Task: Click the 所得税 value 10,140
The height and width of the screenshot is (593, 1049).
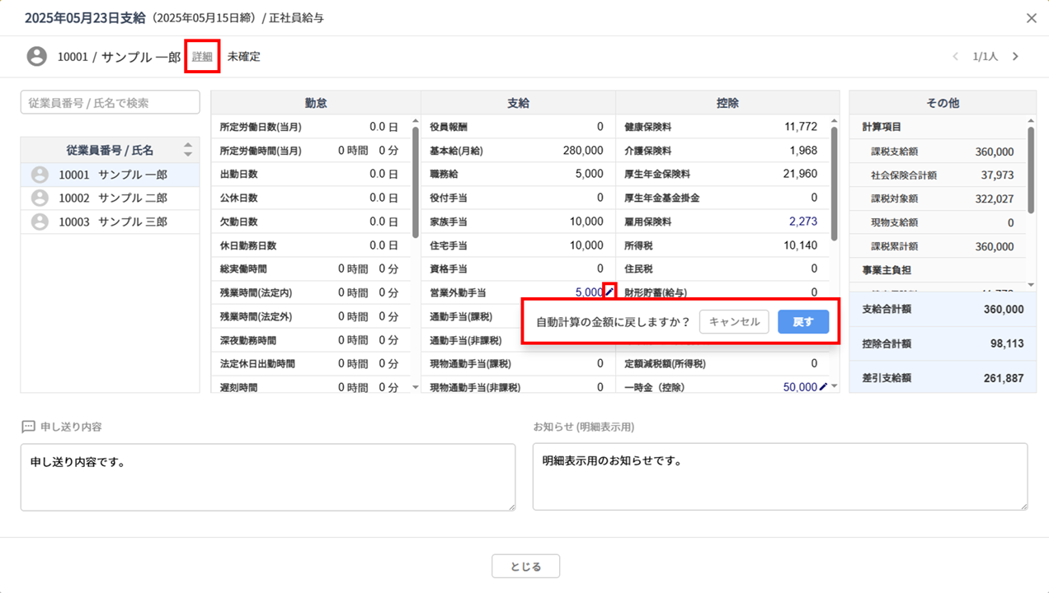Action: pyautogui.click(x=802, y=245)
